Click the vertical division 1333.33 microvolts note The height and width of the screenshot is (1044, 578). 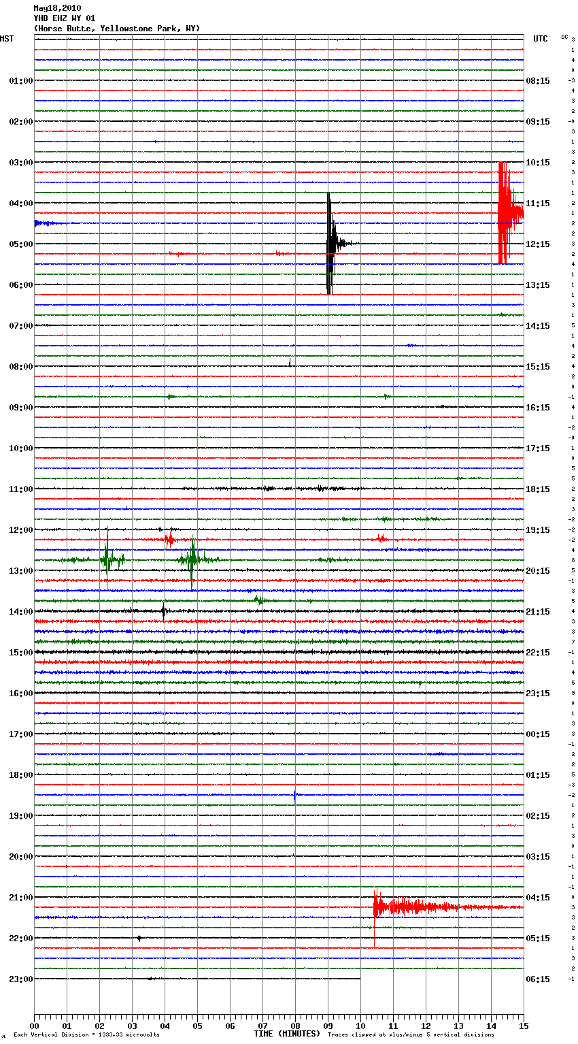click(86, 1034)
